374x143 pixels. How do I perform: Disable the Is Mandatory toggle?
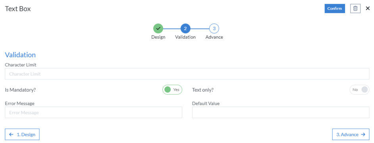(x=172, y=90)
